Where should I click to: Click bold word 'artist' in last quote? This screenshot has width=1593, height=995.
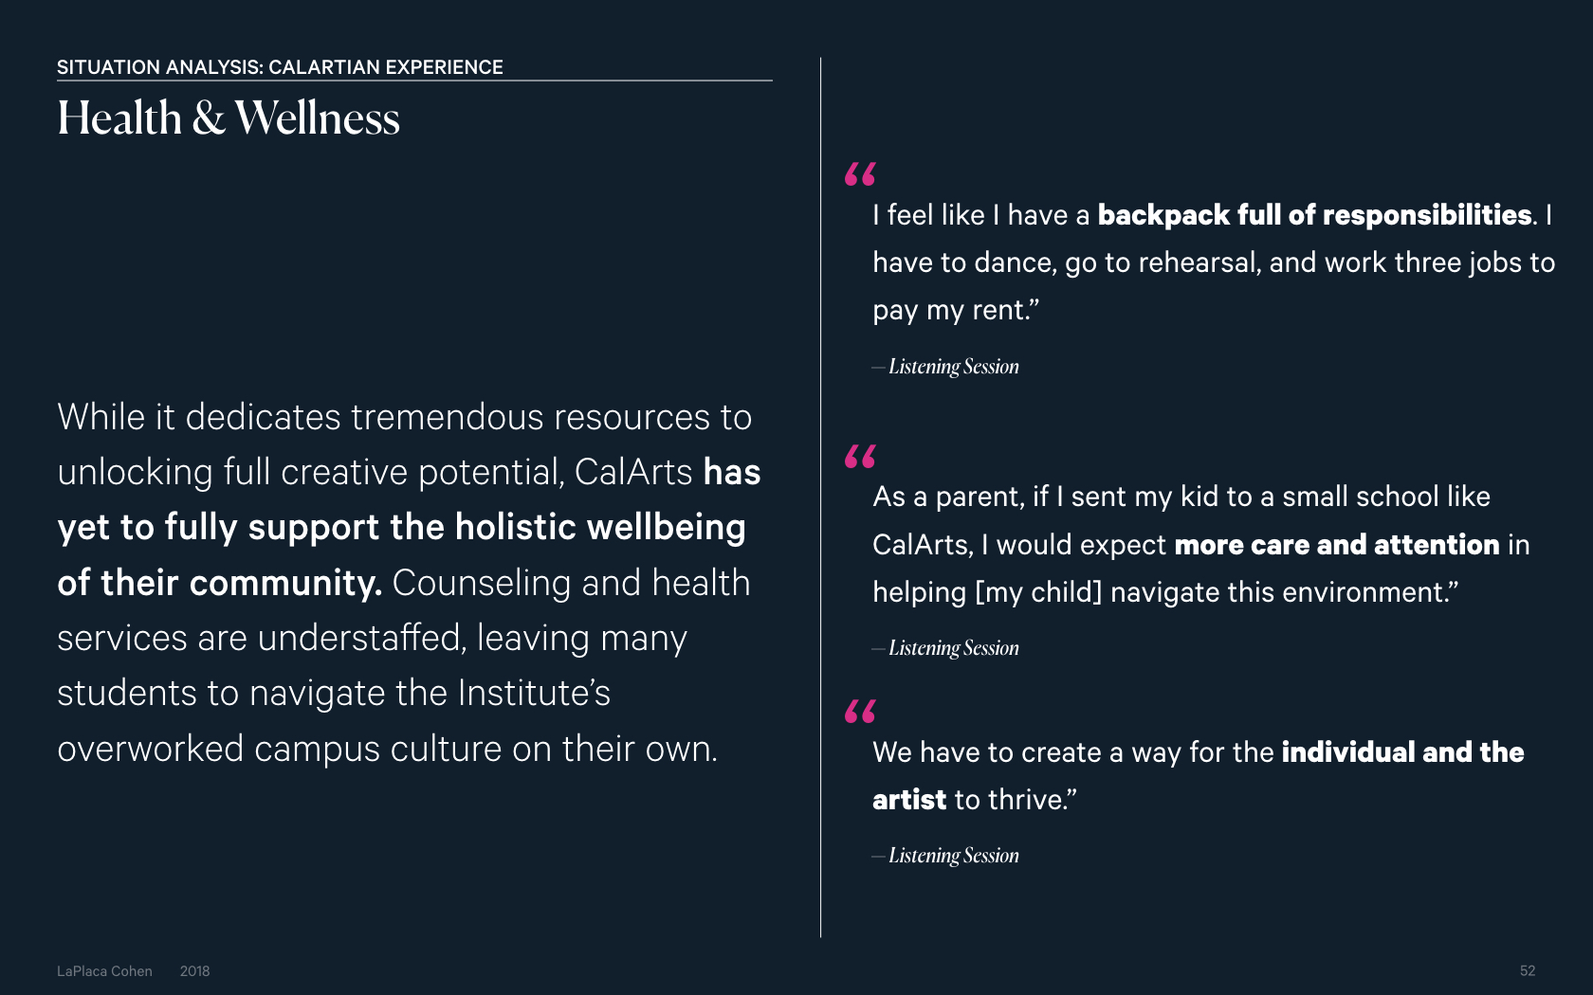pos(909,800)
